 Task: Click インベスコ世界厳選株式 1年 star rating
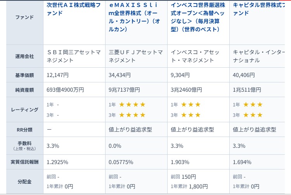point(191,104)
